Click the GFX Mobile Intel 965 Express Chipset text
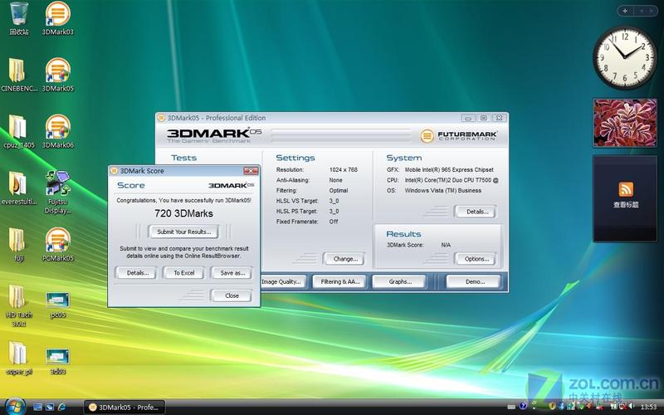This screenshot has width=664, height=415. point(449,170)
